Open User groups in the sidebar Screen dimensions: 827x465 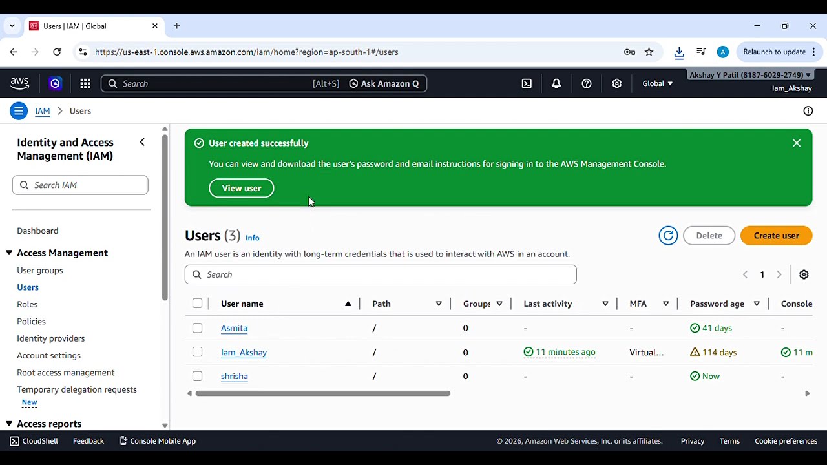click(x=40, y=271)
